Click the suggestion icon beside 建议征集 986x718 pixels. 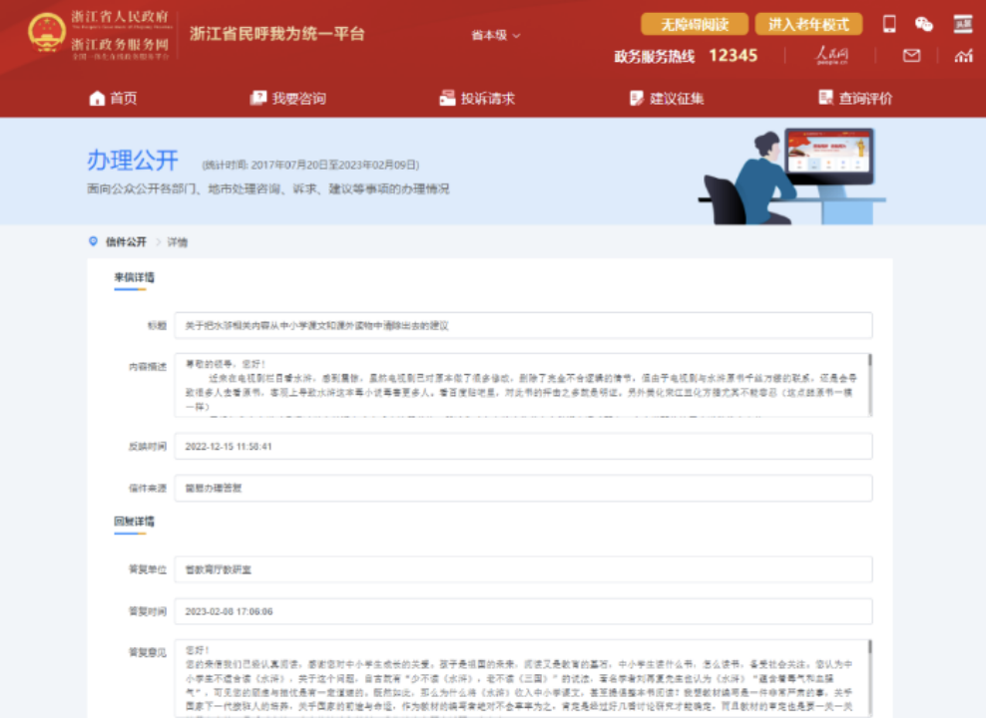[x=636, y=98]
